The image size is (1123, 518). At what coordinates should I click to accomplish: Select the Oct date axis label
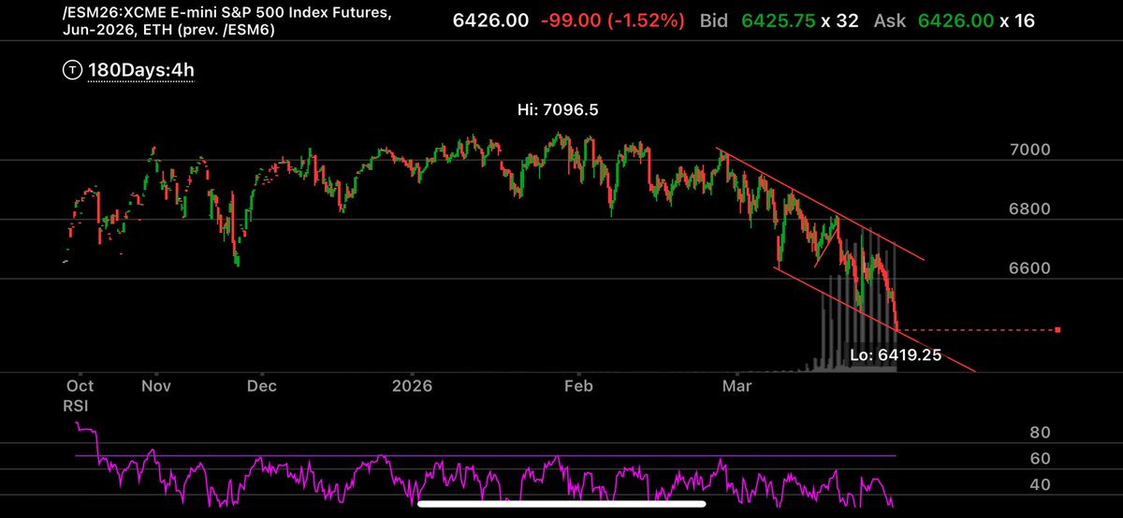(x=82, y=386)
